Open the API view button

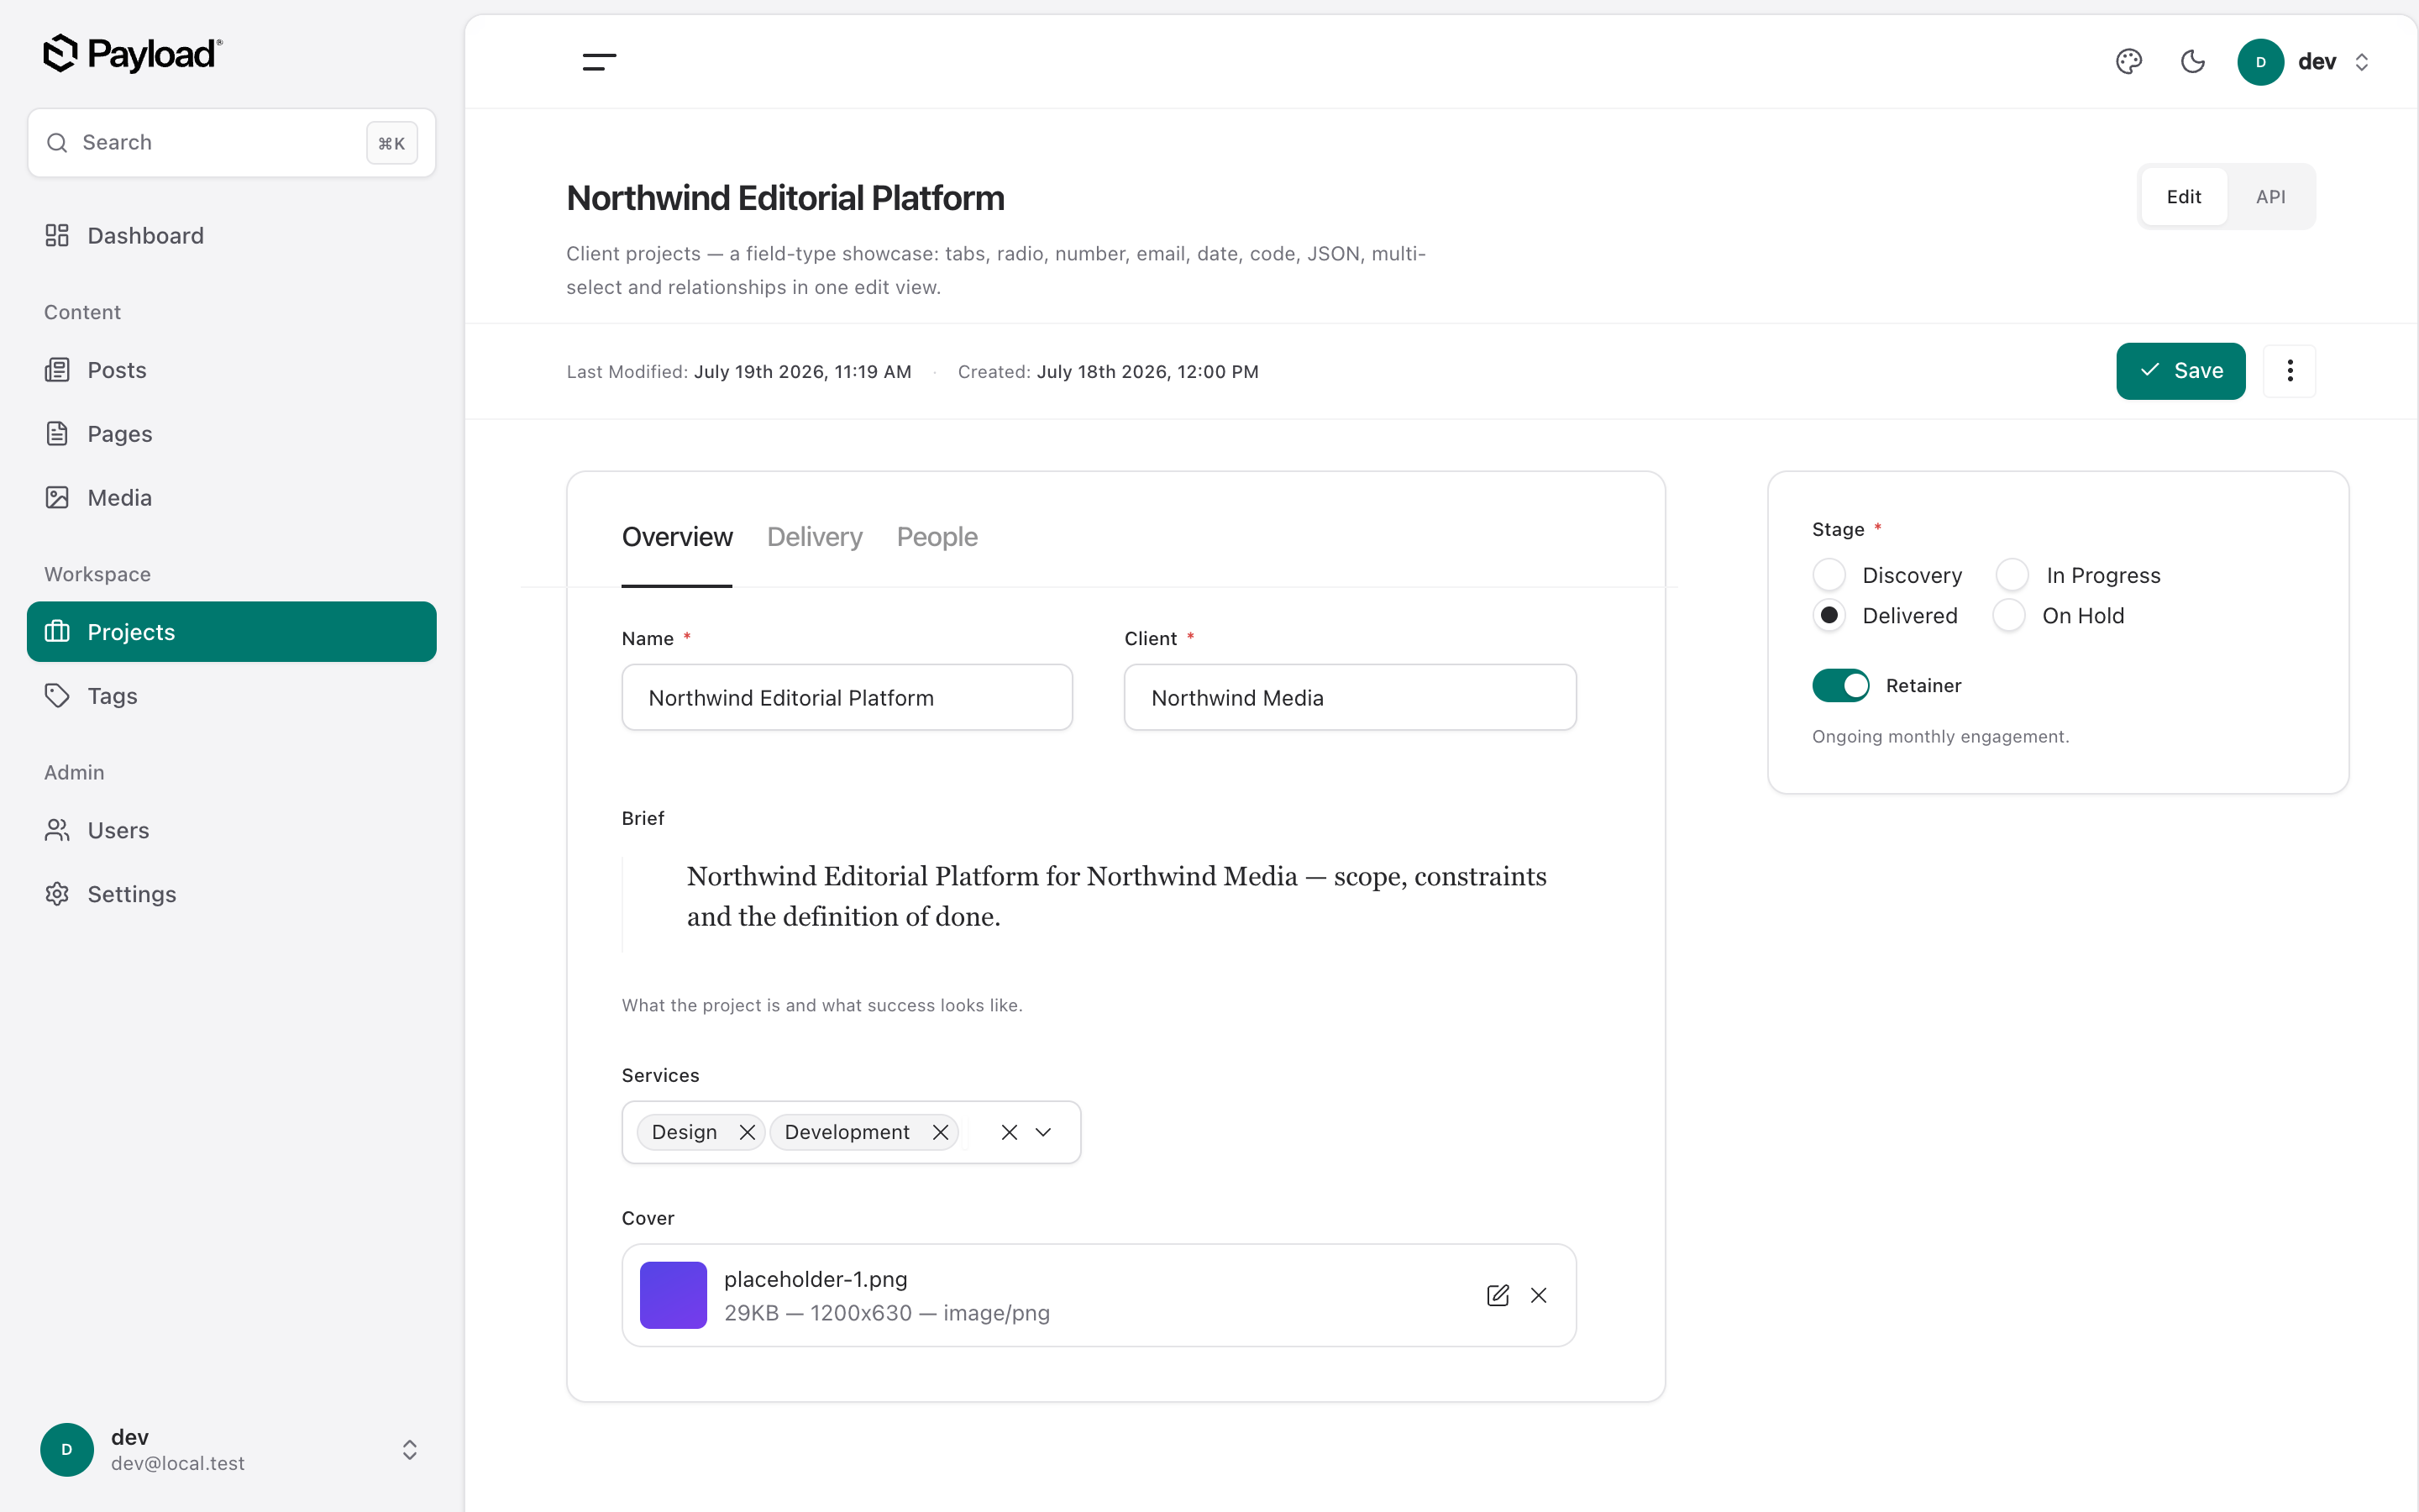tap(2270, 197)
